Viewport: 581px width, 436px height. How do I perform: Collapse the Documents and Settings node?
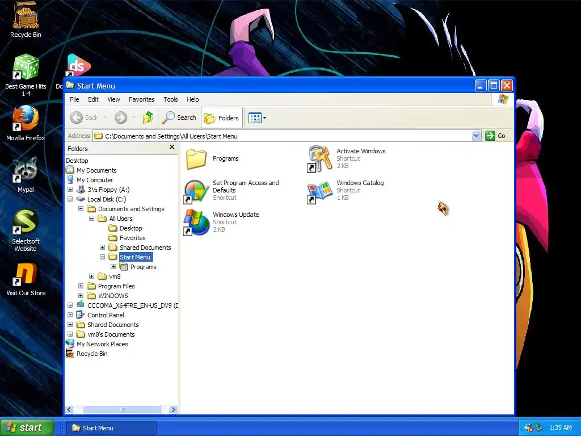81,209
